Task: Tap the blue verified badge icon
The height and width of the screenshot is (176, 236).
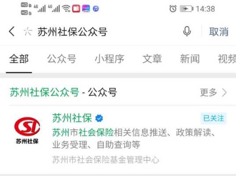Action: coord(99,118)
